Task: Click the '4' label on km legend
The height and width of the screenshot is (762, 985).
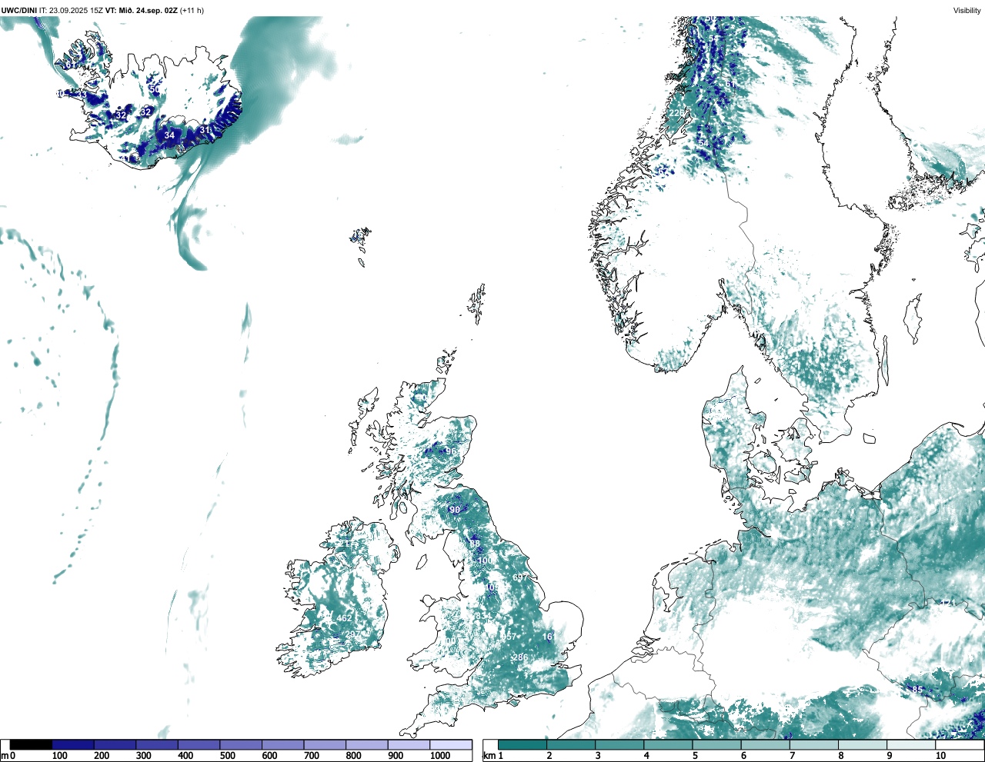Action: pyautogui.click(x=646, y=756)
